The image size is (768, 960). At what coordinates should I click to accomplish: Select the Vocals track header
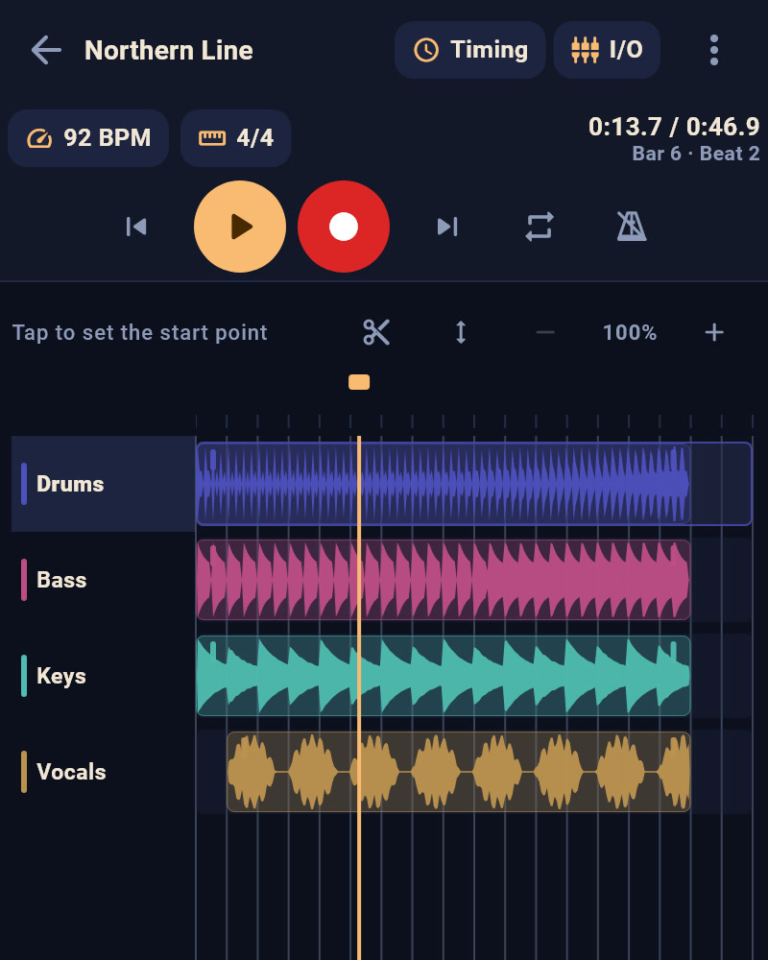pos(104,772)
